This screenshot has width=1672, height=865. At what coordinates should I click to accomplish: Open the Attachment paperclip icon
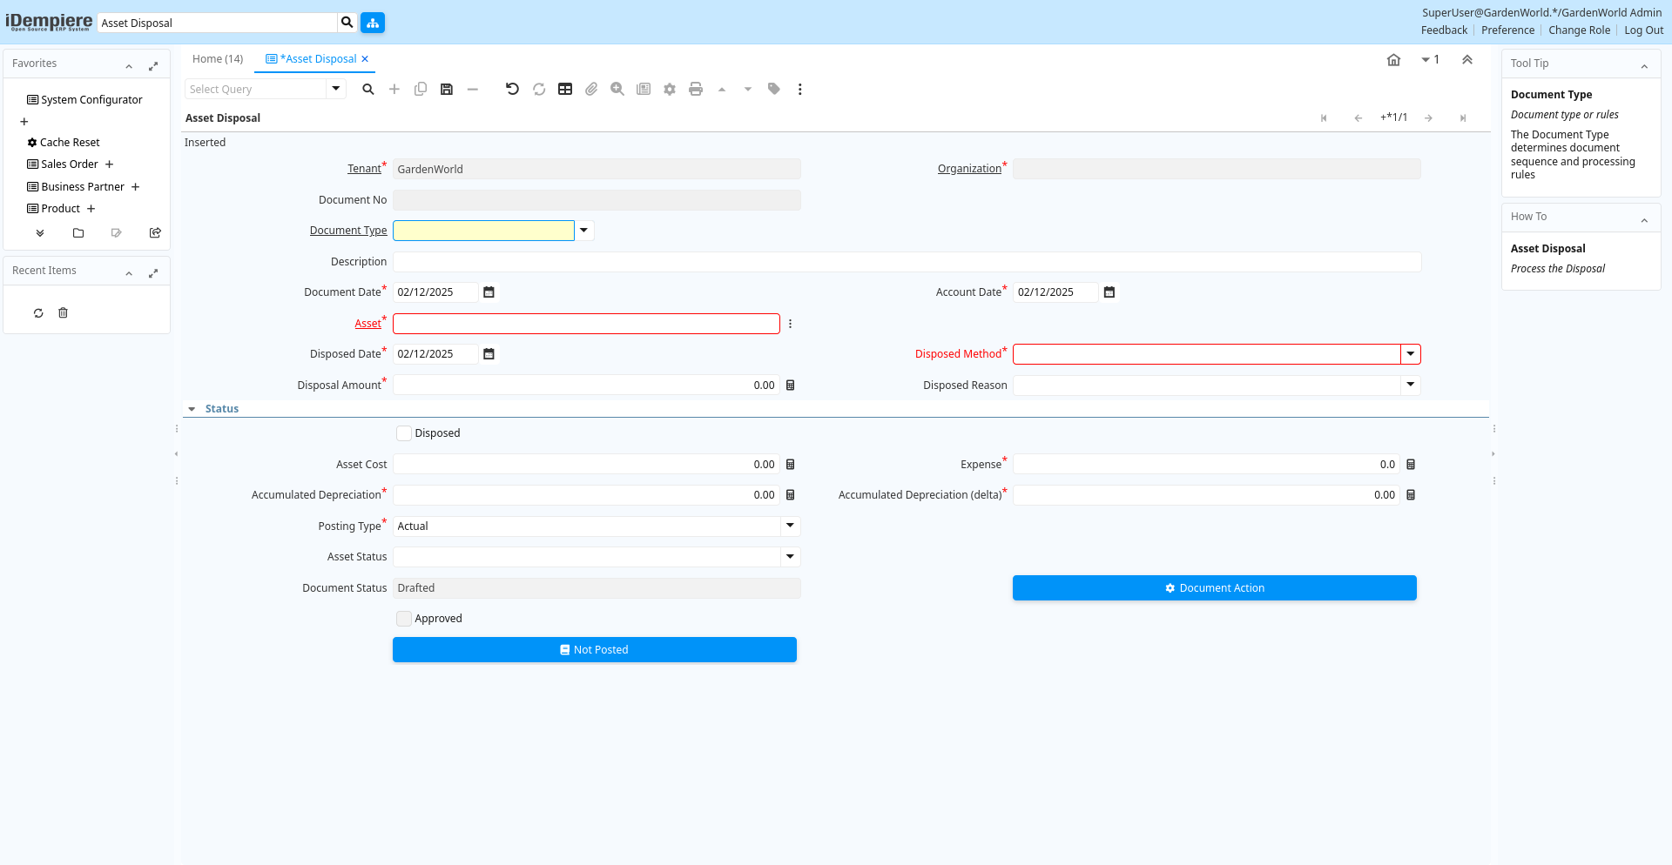pos(591,89)
